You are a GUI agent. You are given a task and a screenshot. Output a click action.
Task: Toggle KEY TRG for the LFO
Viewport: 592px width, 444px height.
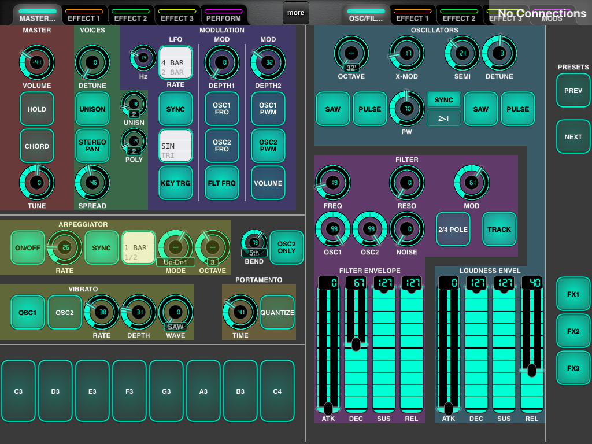click(176, 183)
